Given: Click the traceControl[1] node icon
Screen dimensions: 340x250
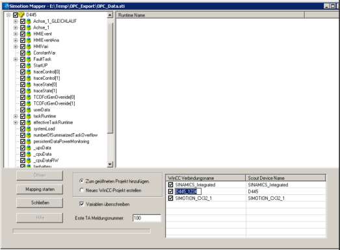Looking at the screenshot, I should (29, 78).
